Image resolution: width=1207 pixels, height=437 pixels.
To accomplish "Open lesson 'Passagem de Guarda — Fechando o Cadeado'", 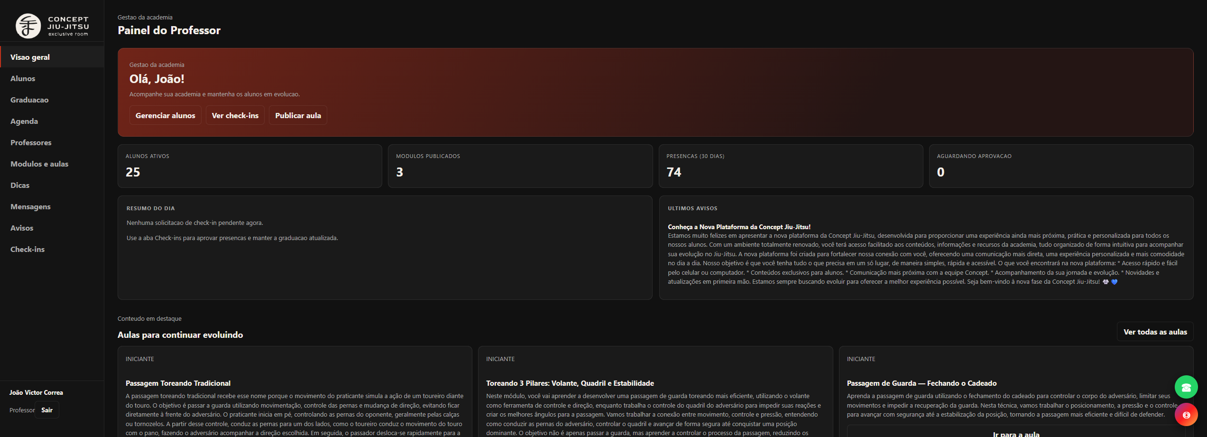I will pos(922,383).
